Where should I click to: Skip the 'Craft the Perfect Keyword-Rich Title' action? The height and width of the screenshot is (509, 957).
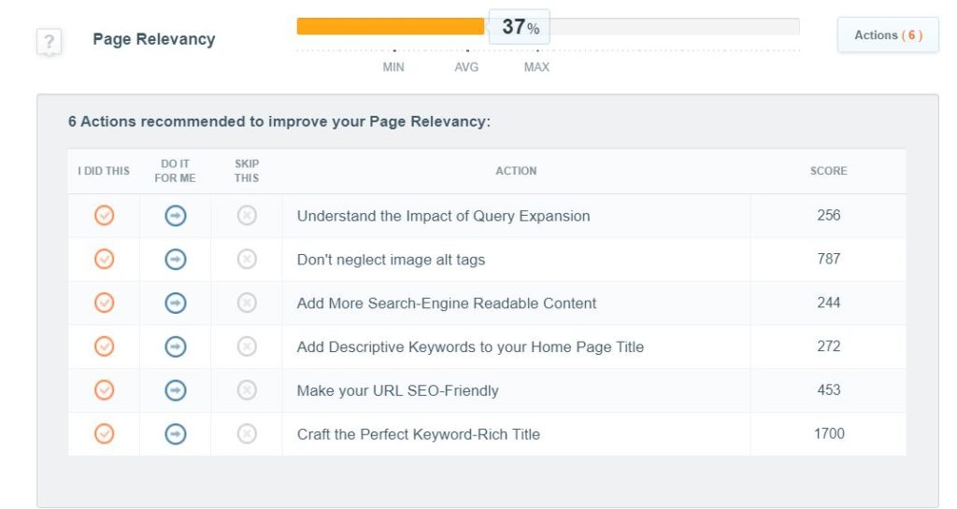click(247, 434)
